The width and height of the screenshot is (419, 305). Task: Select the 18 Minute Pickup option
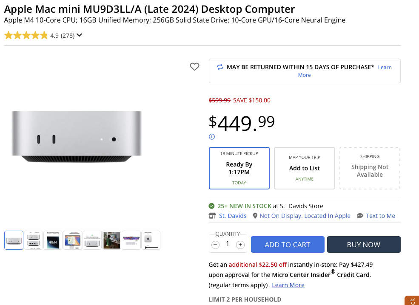[239, 168]
